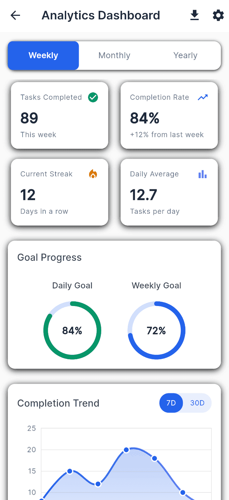Click the Daily Goal 84% progress ring
Viewport: 229px width, 500px height.
pyautogui.click(x=72, y=330)
